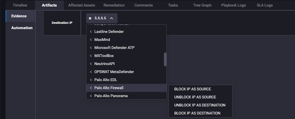The width and height of the screenshot is (295, 119).
Task: Choose BLOCK IP AS DESTINATION action
Action: 200,113
